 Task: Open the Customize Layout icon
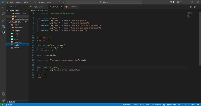click(171, 2)
